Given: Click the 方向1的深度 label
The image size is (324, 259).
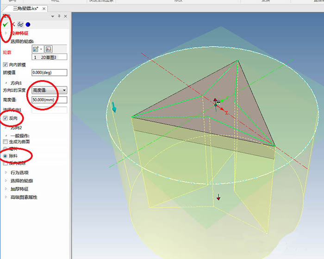Looking at the screenshot, I should tap(14, 90).
